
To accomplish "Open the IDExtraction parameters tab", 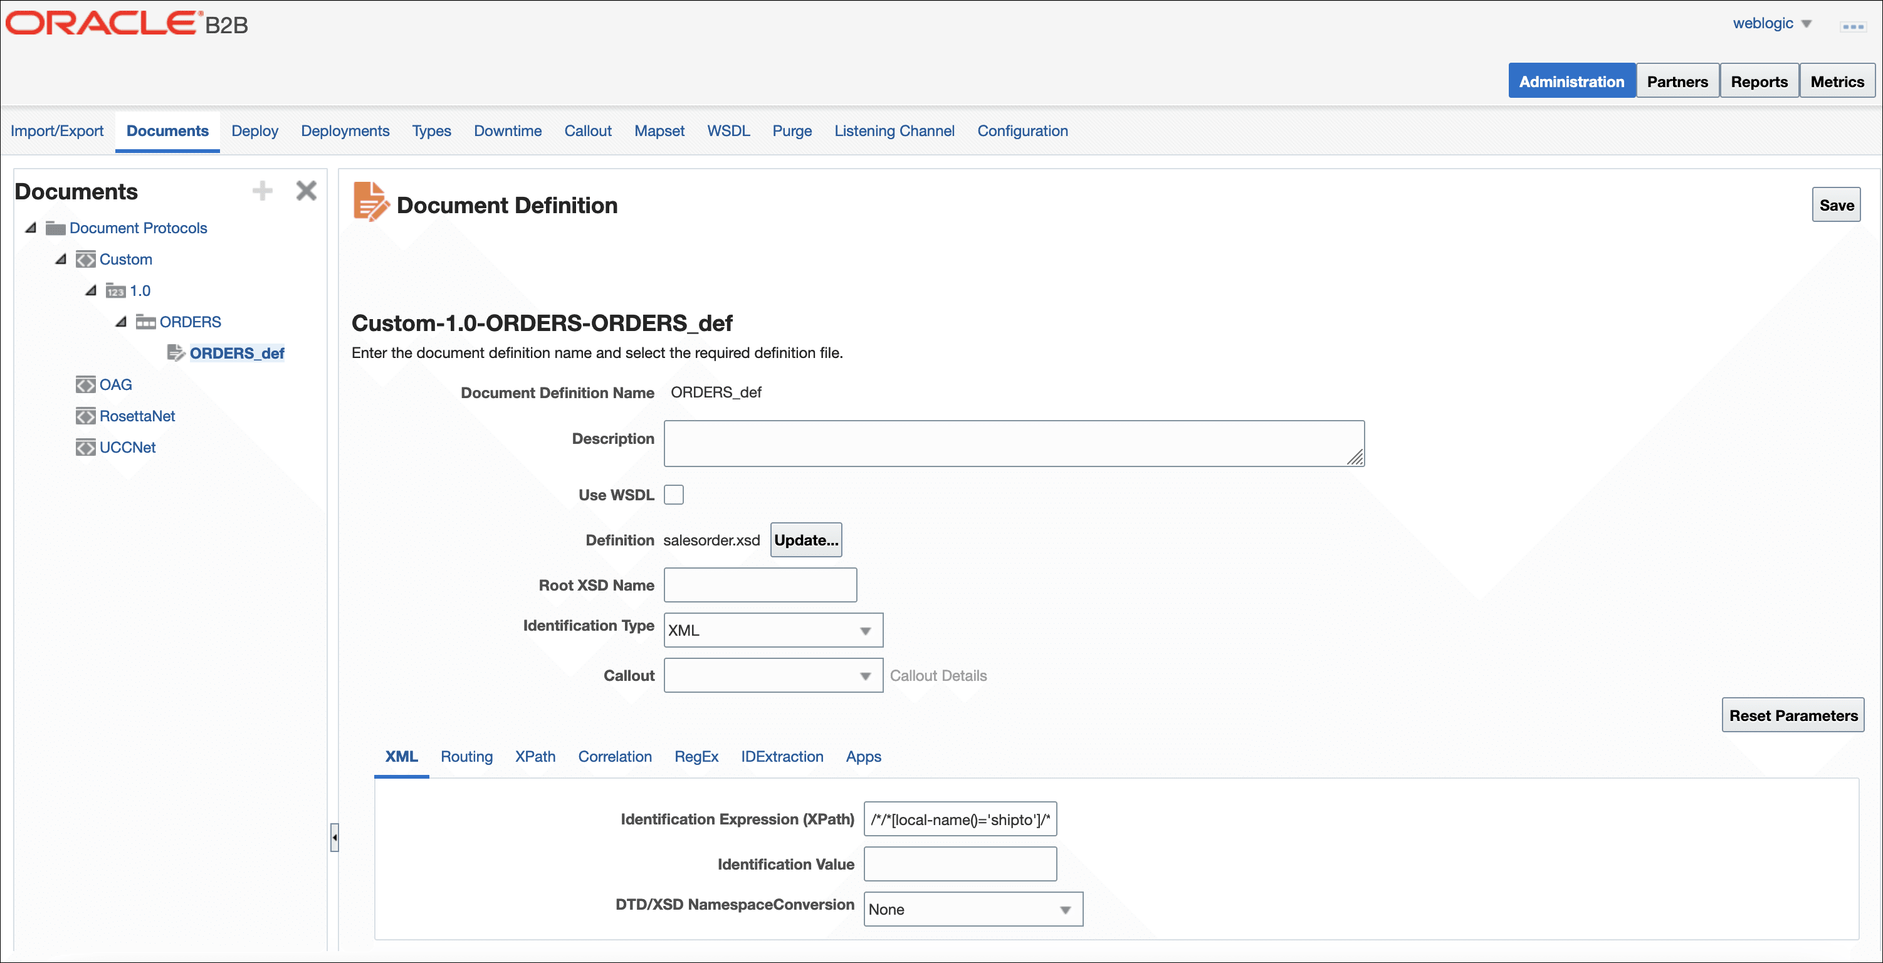I will [782, 757].
